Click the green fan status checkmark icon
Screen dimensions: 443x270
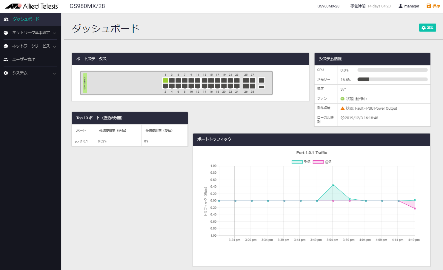click(342, 99)
